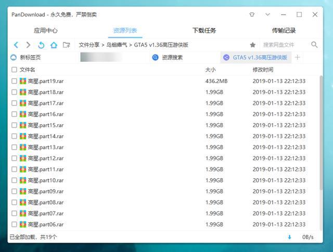Click the rar icon of 高压.part06.rar
The width and height of the screenshot is (333, 252).
pos(23,224)
